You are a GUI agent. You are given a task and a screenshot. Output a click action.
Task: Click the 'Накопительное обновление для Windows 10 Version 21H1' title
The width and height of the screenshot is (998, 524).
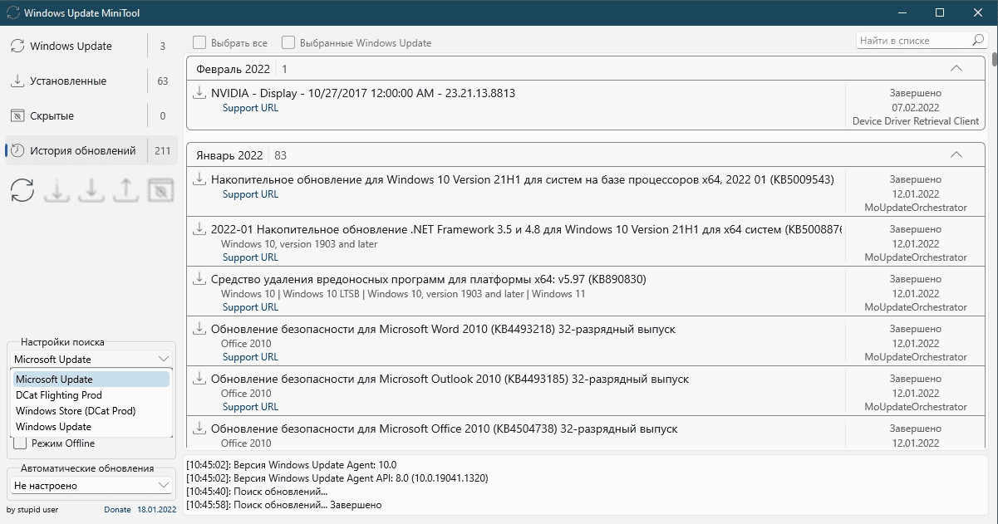pyautogui.click(x=523, y=179)
